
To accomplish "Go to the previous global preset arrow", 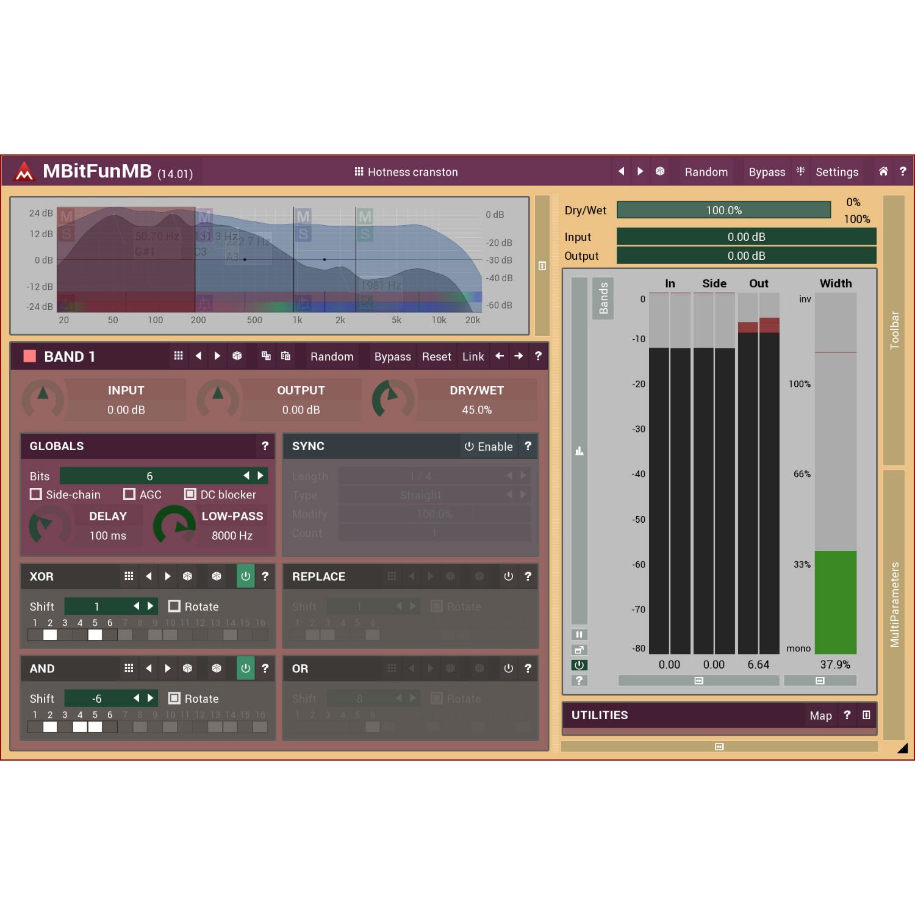I will tap(621, 171).
